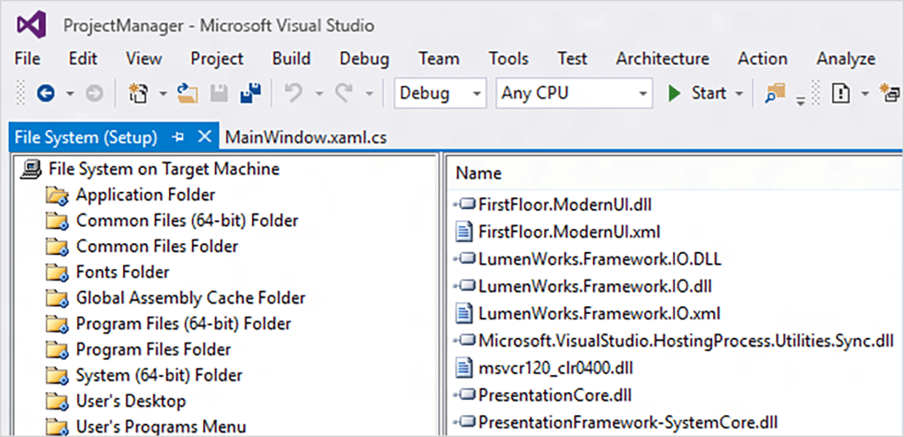The width and height of the screenshot is (904, 437).
Task: Select Common Files (64-bit) Folder
Action: click(x=187, y=221)
